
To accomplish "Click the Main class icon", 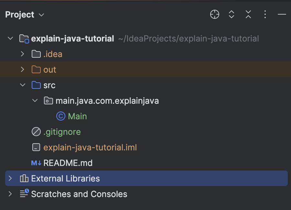I will [60, 116].
